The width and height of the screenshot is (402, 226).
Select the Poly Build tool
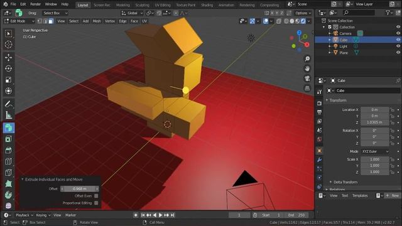coord(8,184)
